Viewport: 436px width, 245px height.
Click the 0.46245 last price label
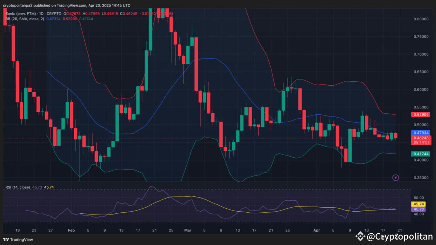(x=421, y=138)
